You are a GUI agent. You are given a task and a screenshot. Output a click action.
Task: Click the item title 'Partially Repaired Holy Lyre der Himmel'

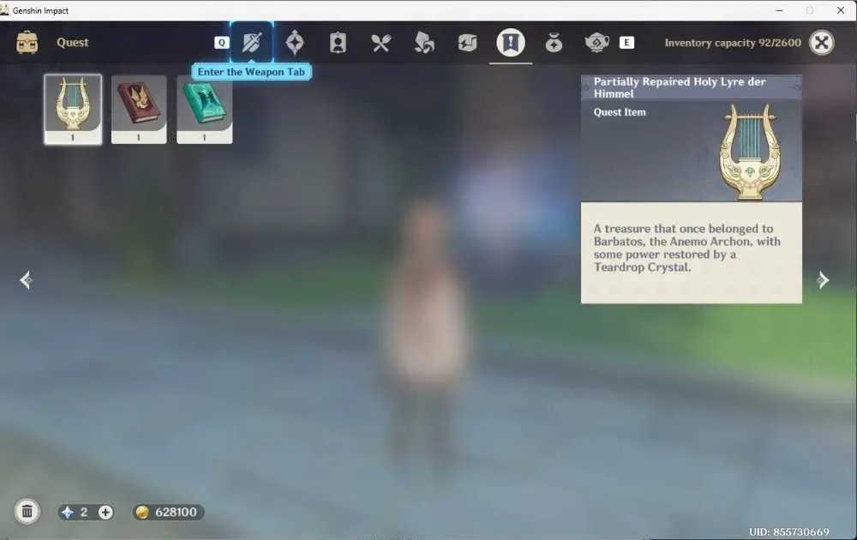click(680, 87)
